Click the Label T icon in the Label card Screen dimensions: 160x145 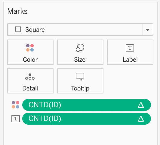click(130, 48)
